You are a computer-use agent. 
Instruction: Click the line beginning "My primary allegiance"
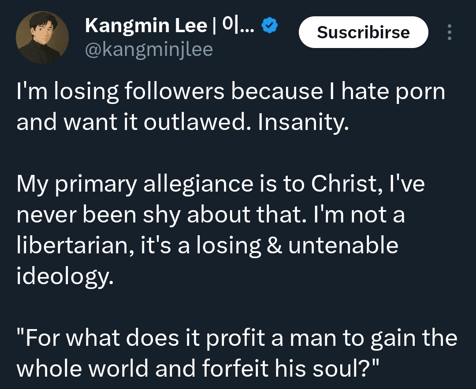pyautogui.click(x=220, y=184)
